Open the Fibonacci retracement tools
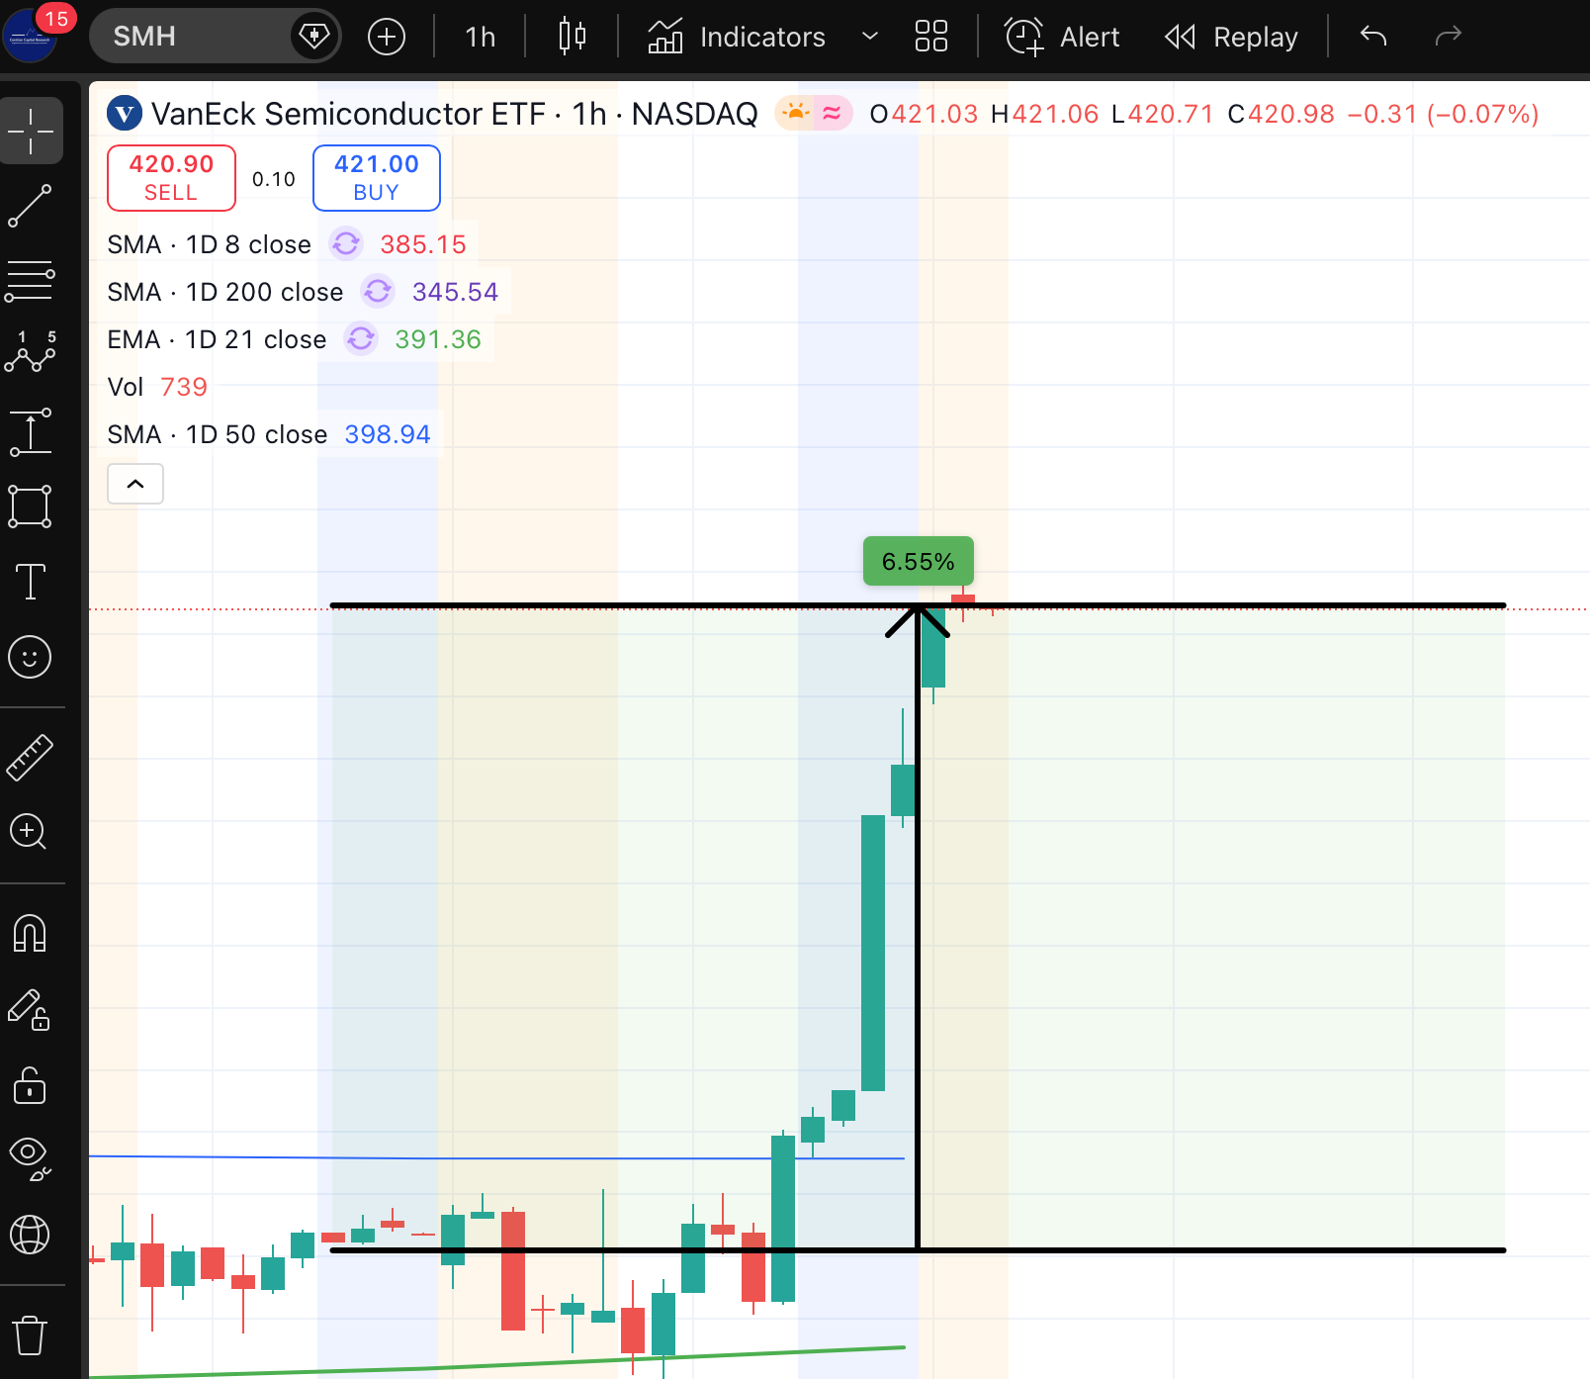The height and width of the screenshot is (1379, 1590). point(31,281)
